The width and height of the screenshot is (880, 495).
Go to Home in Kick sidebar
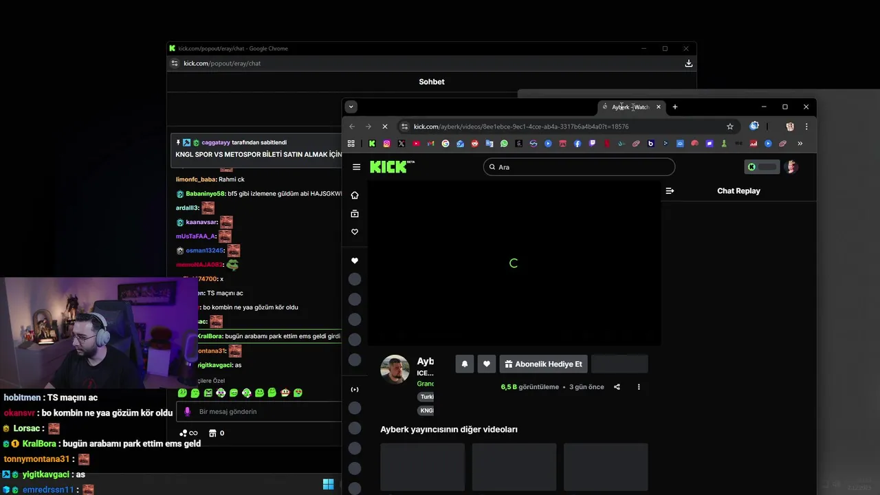click(355, 195)
